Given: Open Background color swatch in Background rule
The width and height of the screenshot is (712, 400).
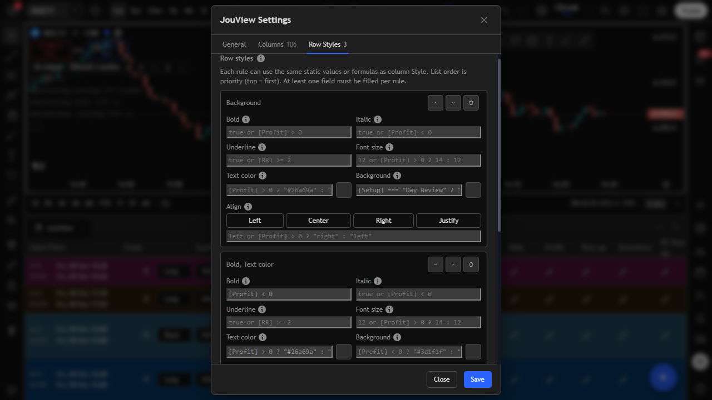Looking at the screenshot, I should (x=473, y=190).
